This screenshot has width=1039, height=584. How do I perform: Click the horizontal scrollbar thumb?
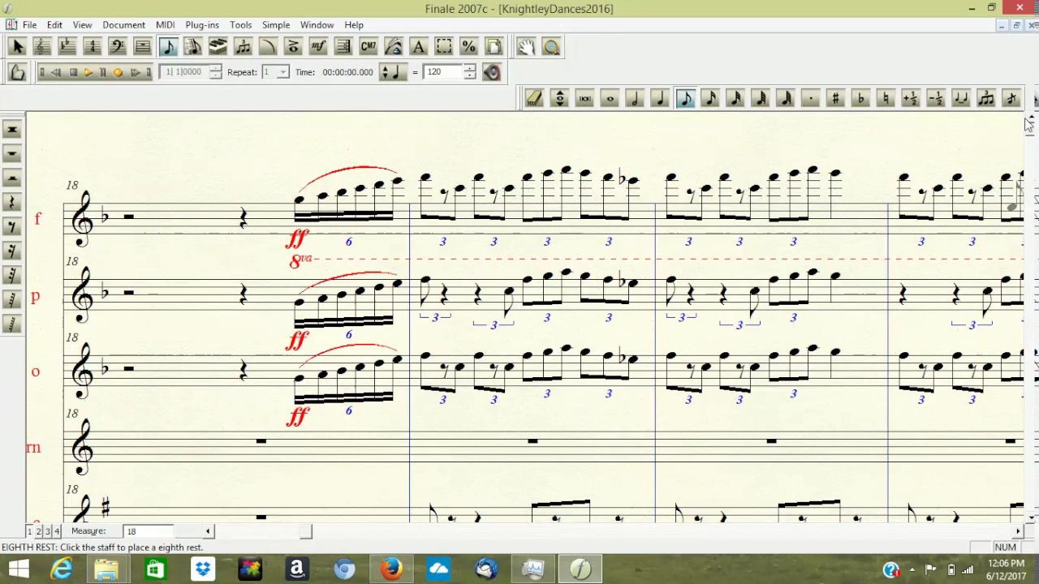click(x=305, y=531)
